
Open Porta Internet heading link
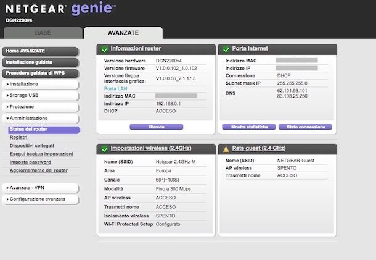coord(250,49)
